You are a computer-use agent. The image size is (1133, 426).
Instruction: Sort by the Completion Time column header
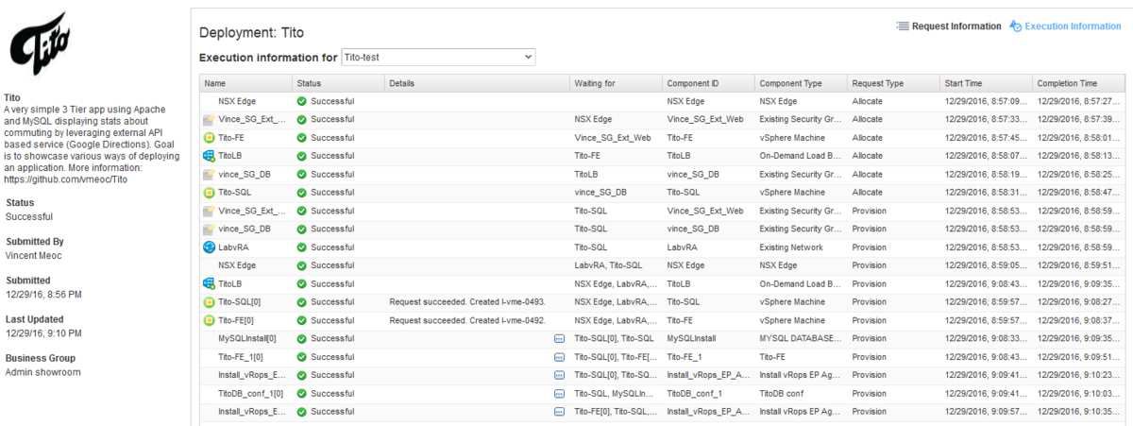pos(1078,83)
